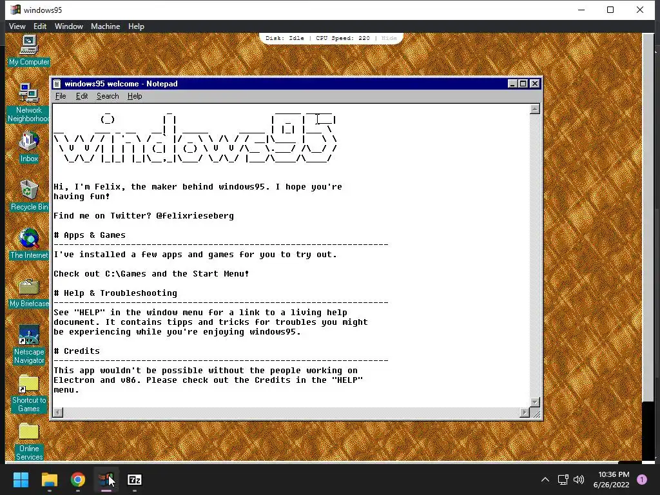Click the windows95 app icon in title bar
Image resolution: width=660 pixels, height=495 pixels.
[15, 10]
